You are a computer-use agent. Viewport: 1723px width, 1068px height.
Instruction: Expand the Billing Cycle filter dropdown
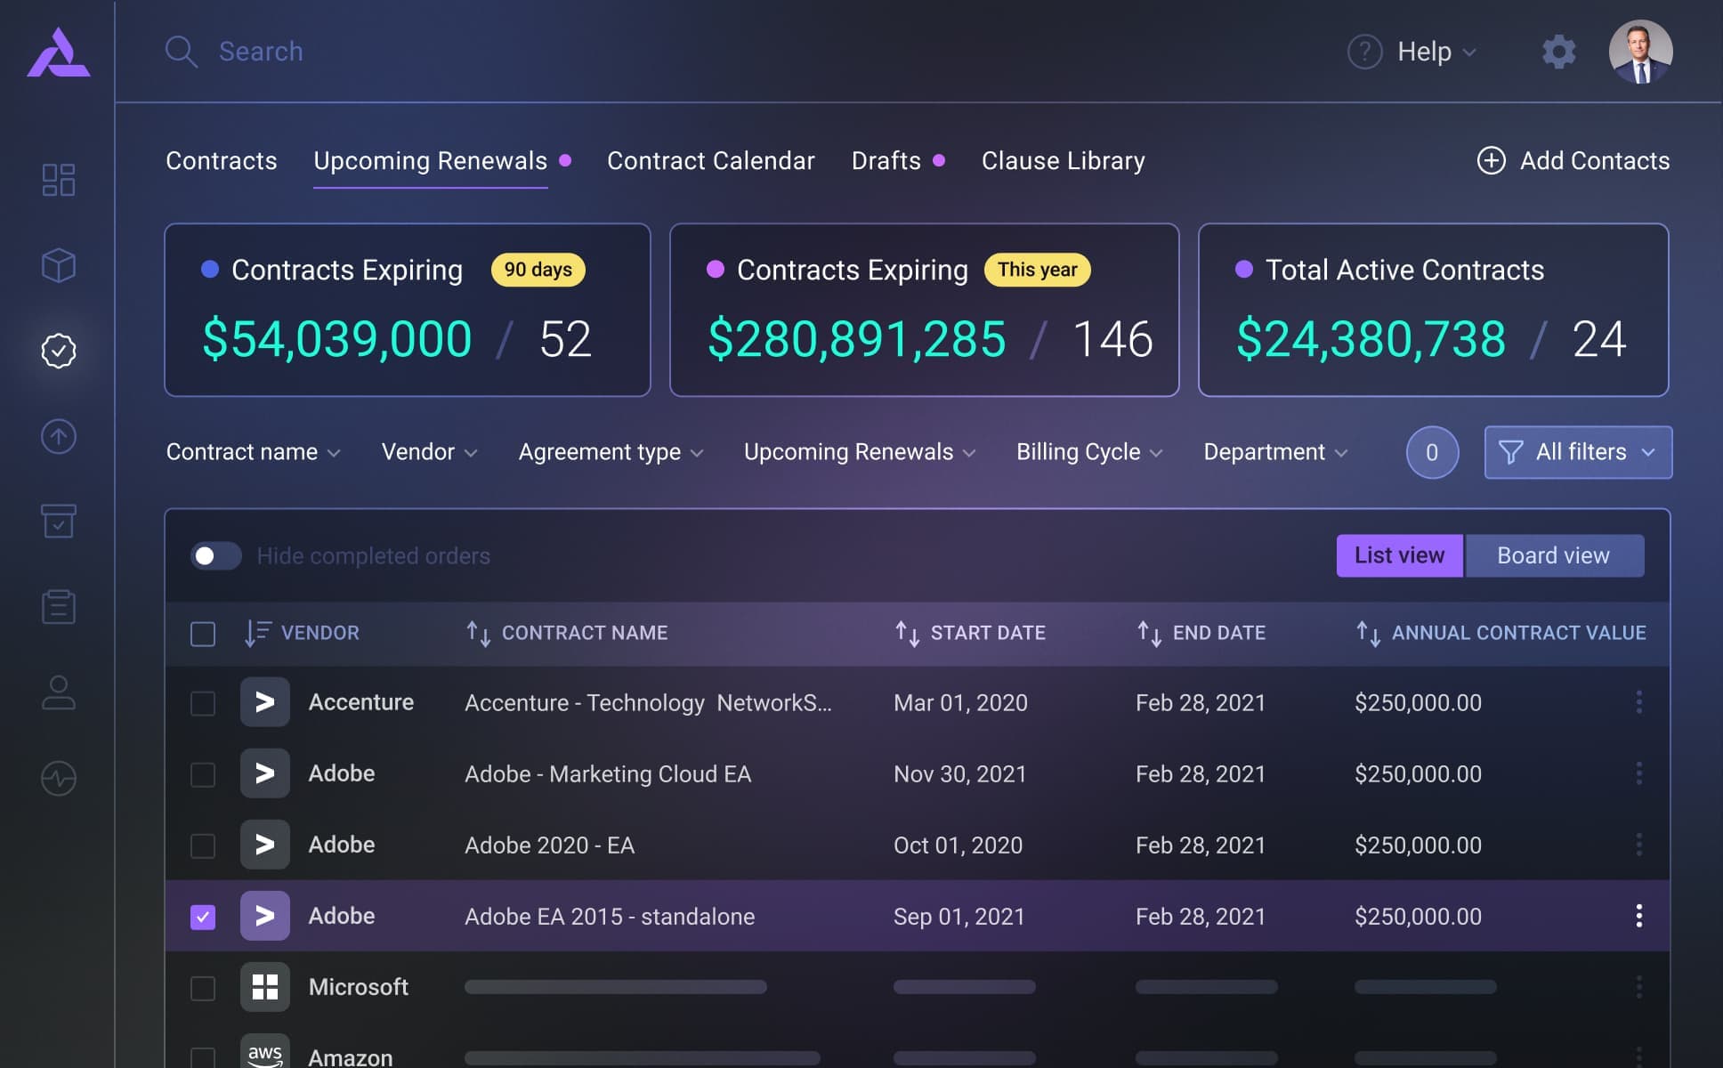tap(1089, 452)
